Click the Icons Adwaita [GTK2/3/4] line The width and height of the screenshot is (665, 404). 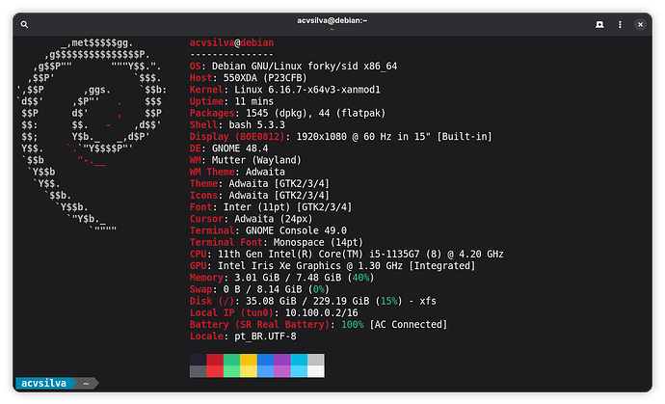(259, 196)
